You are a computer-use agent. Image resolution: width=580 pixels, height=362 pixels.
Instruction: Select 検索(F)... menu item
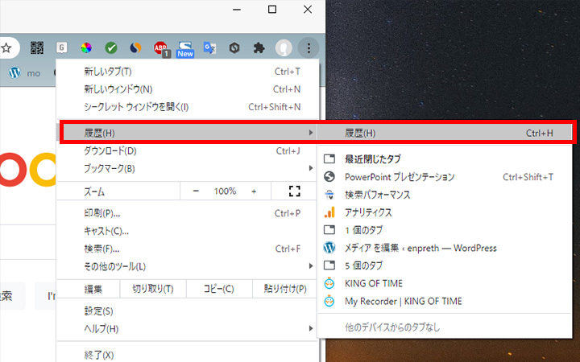coord(188,249)
